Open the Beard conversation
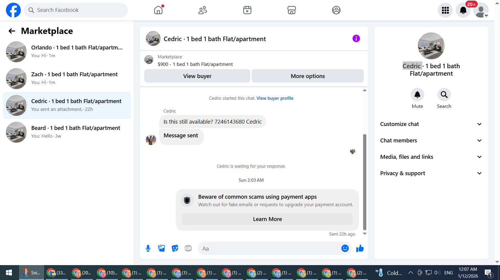This screenshot has width=500, height=280. [x=67, y=132]
